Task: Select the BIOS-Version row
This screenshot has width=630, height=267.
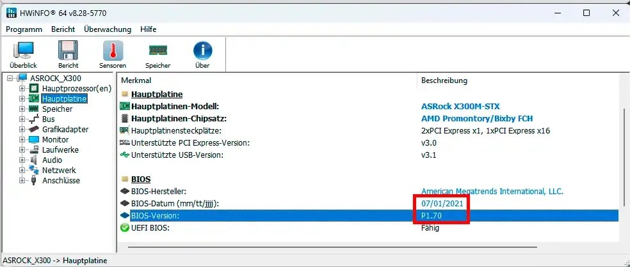Action: [369, 216]
